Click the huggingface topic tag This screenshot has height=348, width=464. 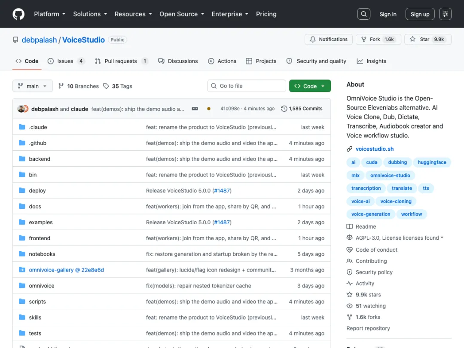(432, 162)
